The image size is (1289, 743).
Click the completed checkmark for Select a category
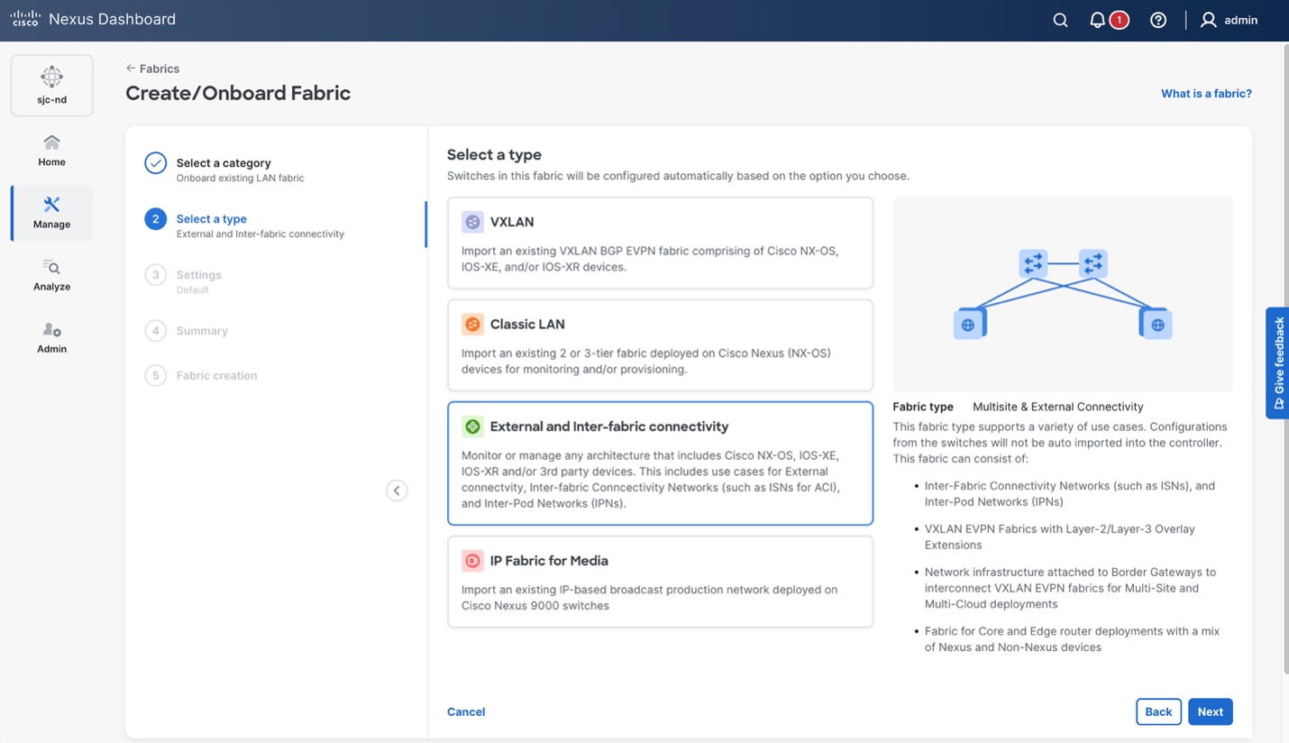pyautogui.click(x=155, y=163)
